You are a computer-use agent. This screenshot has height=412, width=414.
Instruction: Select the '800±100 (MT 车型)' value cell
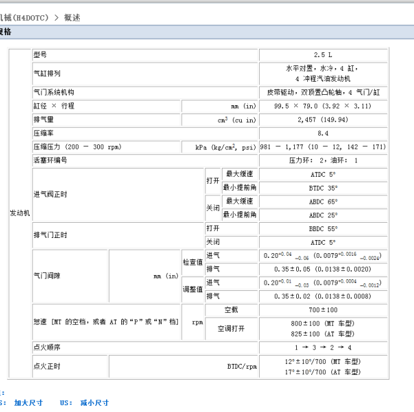323,329
